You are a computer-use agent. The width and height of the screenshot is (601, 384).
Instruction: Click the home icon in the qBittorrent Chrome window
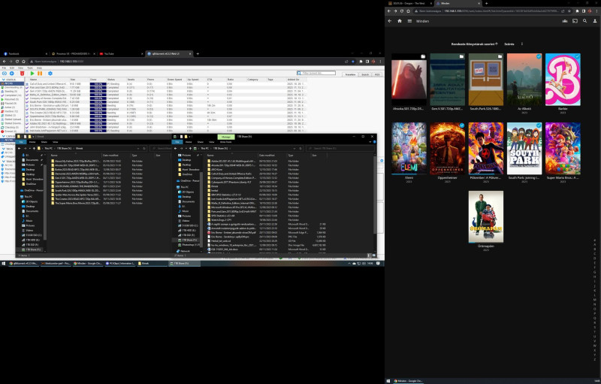click(24, 62)
